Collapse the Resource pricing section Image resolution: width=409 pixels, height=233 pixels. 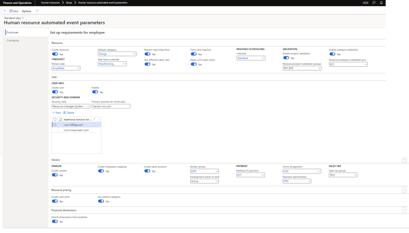405,190
